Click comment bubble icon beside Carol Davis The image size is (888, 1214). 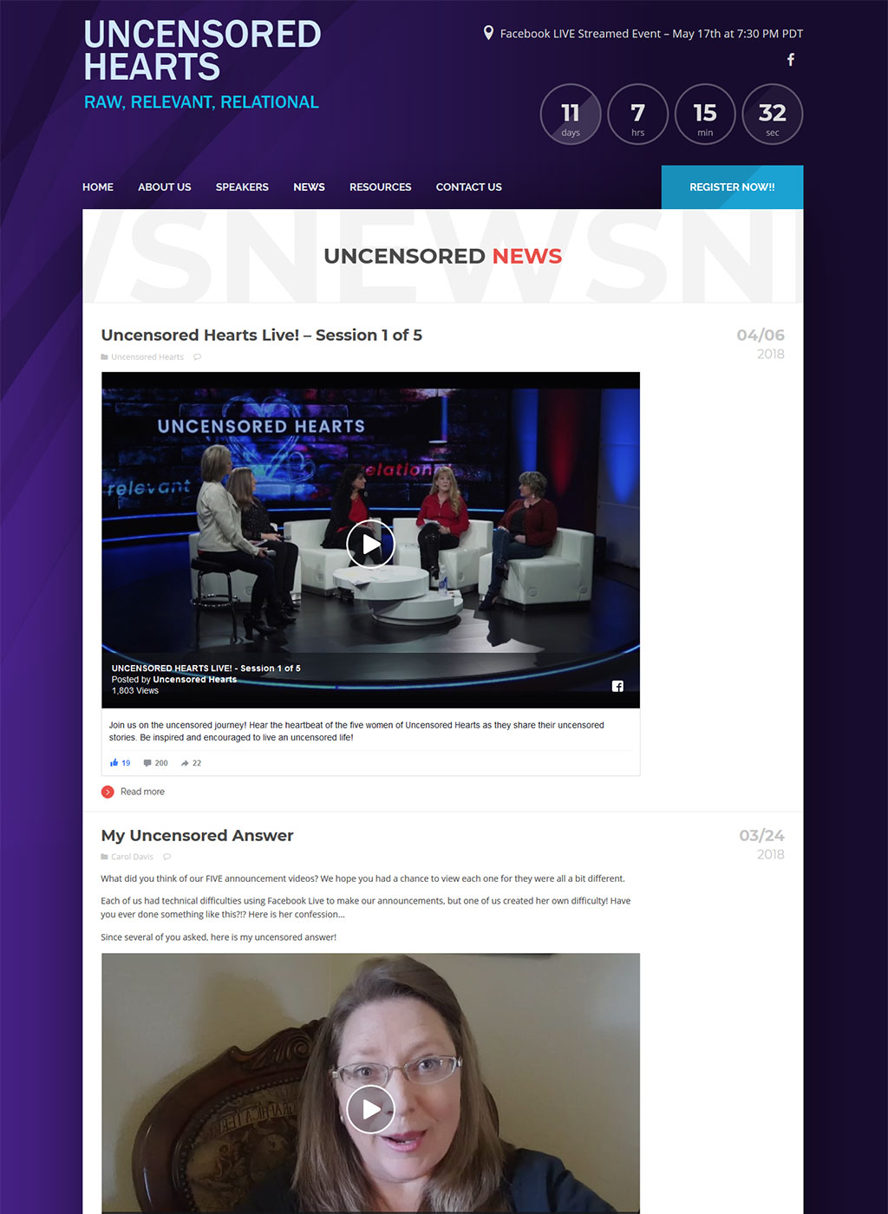click(166, 857)
